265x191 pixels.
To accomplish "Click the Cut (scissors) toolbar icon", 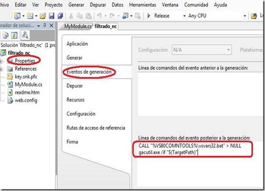I will coord(71,16).
